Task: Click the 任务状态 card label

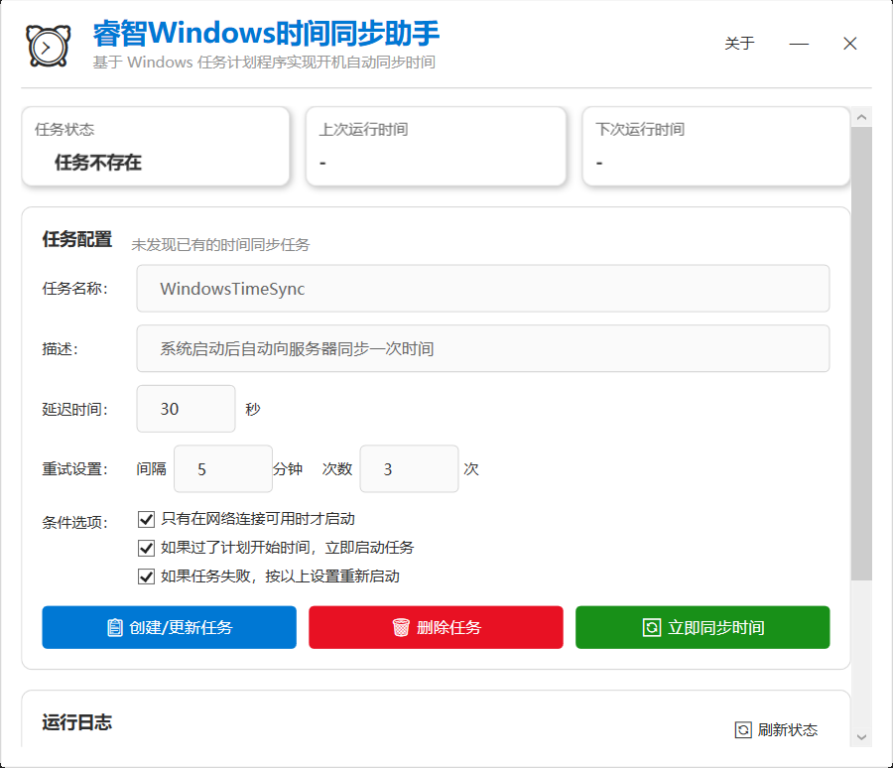Action: pos(64,129)
